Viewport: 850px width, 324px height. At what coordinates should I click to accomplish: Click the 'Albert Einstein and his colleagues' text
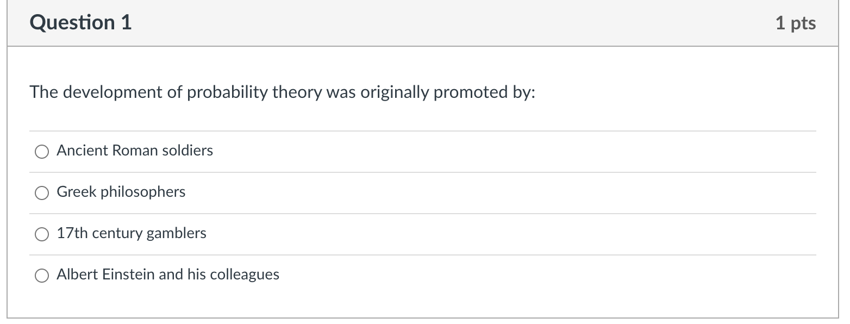(167, 275)
